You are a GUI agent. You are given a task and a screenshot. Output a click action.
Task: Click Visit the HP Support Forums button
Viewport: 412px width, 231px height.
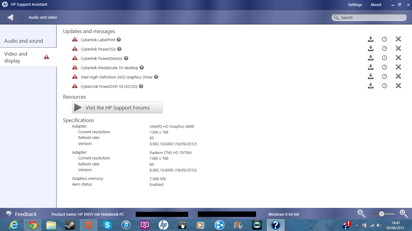pyautogui.click(x=117, y=107)
